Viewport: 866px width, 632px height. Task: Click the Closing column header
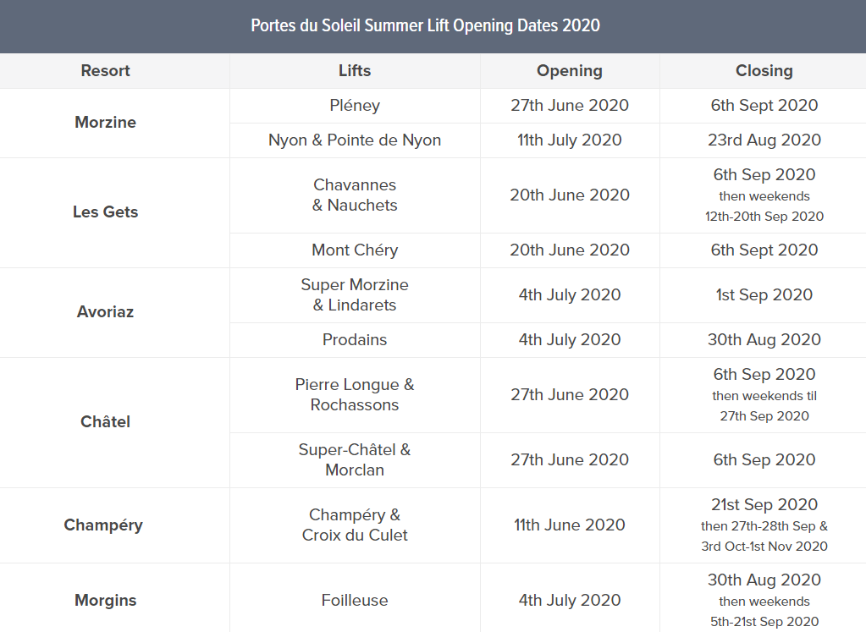764,71
